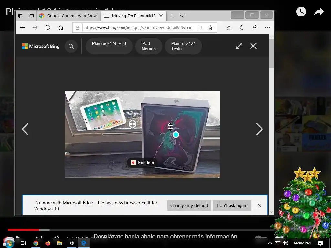Select the iPad Memes suggestion chip
331x248 pixels.
tap(148, 46)
